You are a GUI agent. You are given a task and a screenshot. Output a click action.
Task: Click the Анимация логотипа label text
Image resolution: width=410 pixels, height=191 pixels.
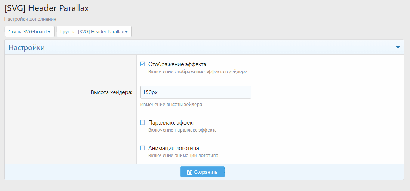coord(174,148)
